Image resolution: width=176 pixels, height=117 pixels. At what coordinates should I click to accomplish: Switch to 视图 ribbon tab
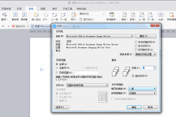pyautogui.click(x=43, y=9)
